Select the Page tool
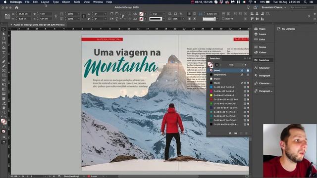The height and width of the screenshot is (178, 317). (3, 39)
